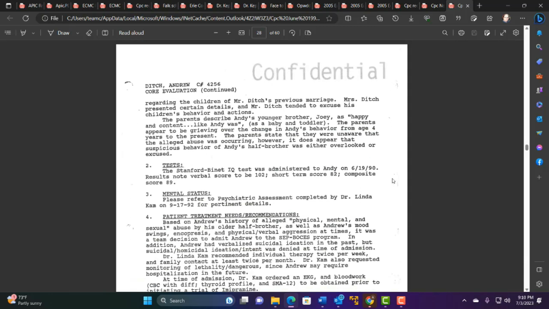This screenshot has height=309, width=549.
Task: Open sidebar Facebook app
Action: [539, 162]
